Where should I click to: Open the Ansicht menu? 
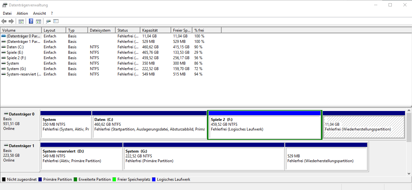click(39, 13)
